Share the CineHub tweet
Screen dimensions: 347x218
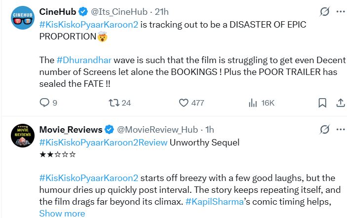[x=340, y=103]
